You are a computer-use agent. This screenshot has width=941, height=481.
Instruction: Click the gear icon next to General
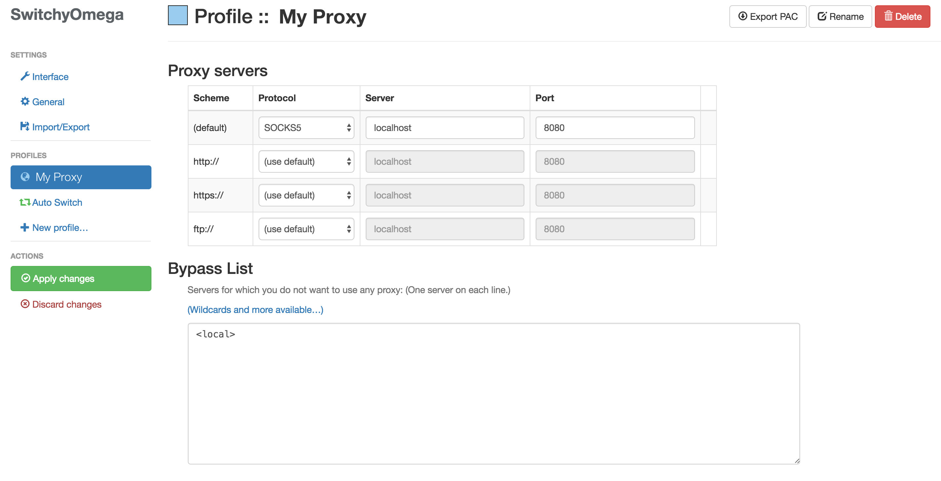tap(25, 101)
